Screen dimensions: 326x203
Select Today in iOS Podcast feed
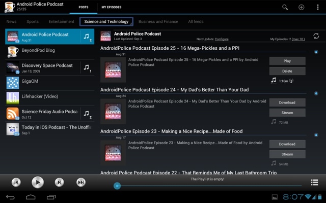coord(50,129)
